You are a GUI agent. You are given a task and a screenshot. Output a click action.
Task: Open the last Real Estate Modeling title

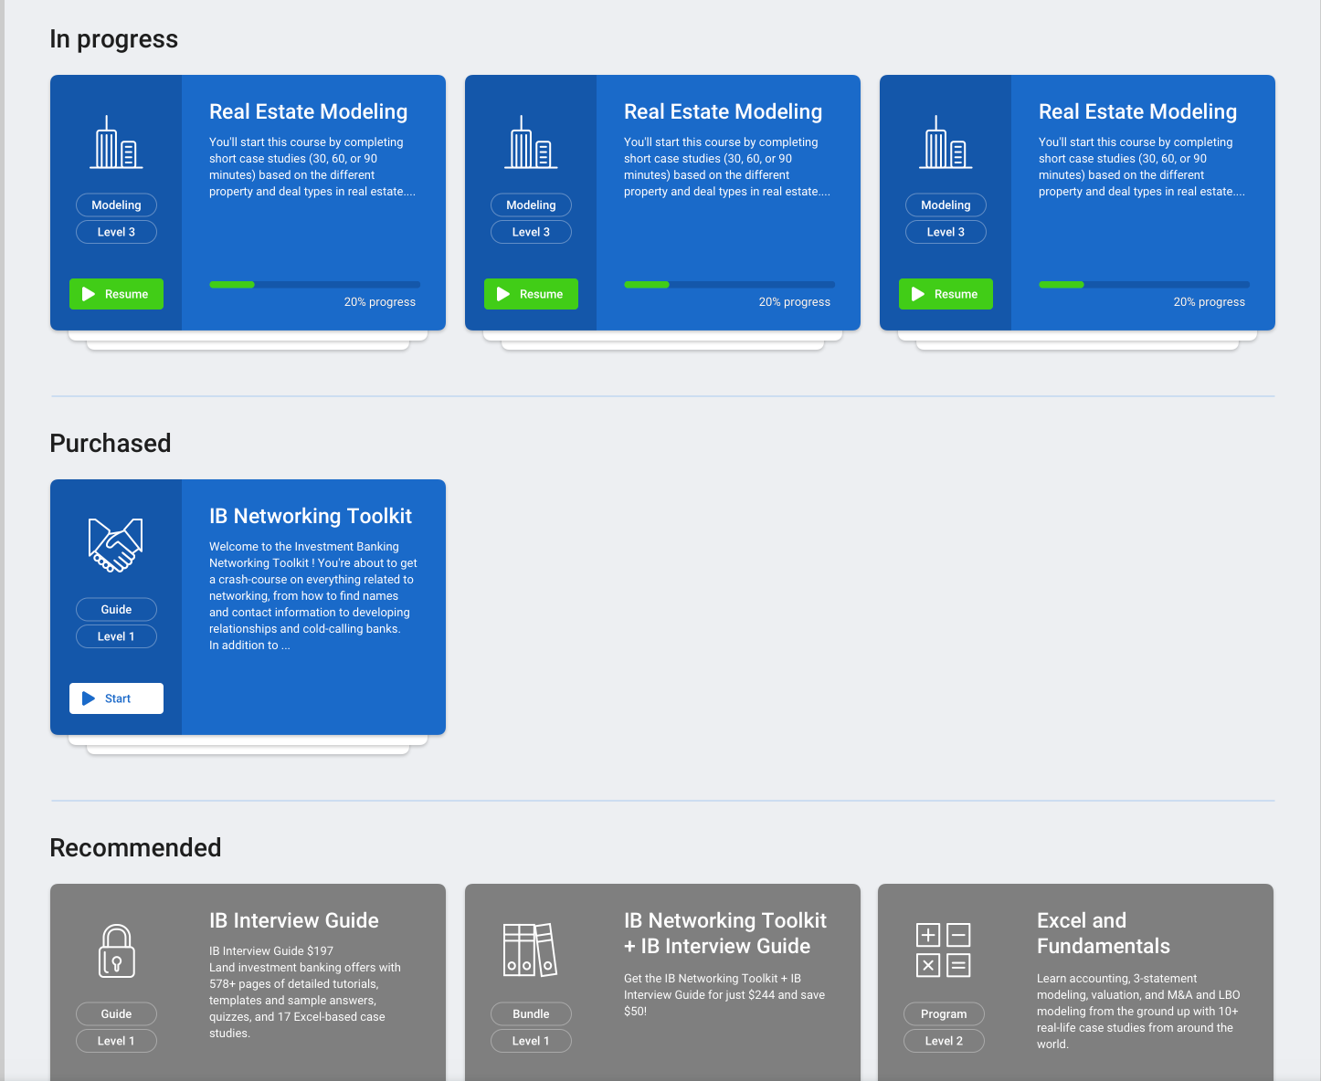pos(1137,111)
